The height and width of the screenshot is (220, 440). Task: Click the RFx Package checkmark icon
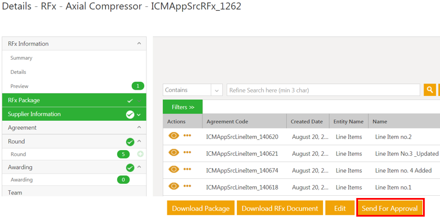[x=130, y=101]
